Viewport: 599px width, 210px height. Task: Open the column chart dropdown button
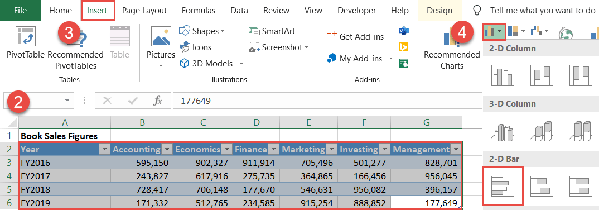click(x=494, y=31)
